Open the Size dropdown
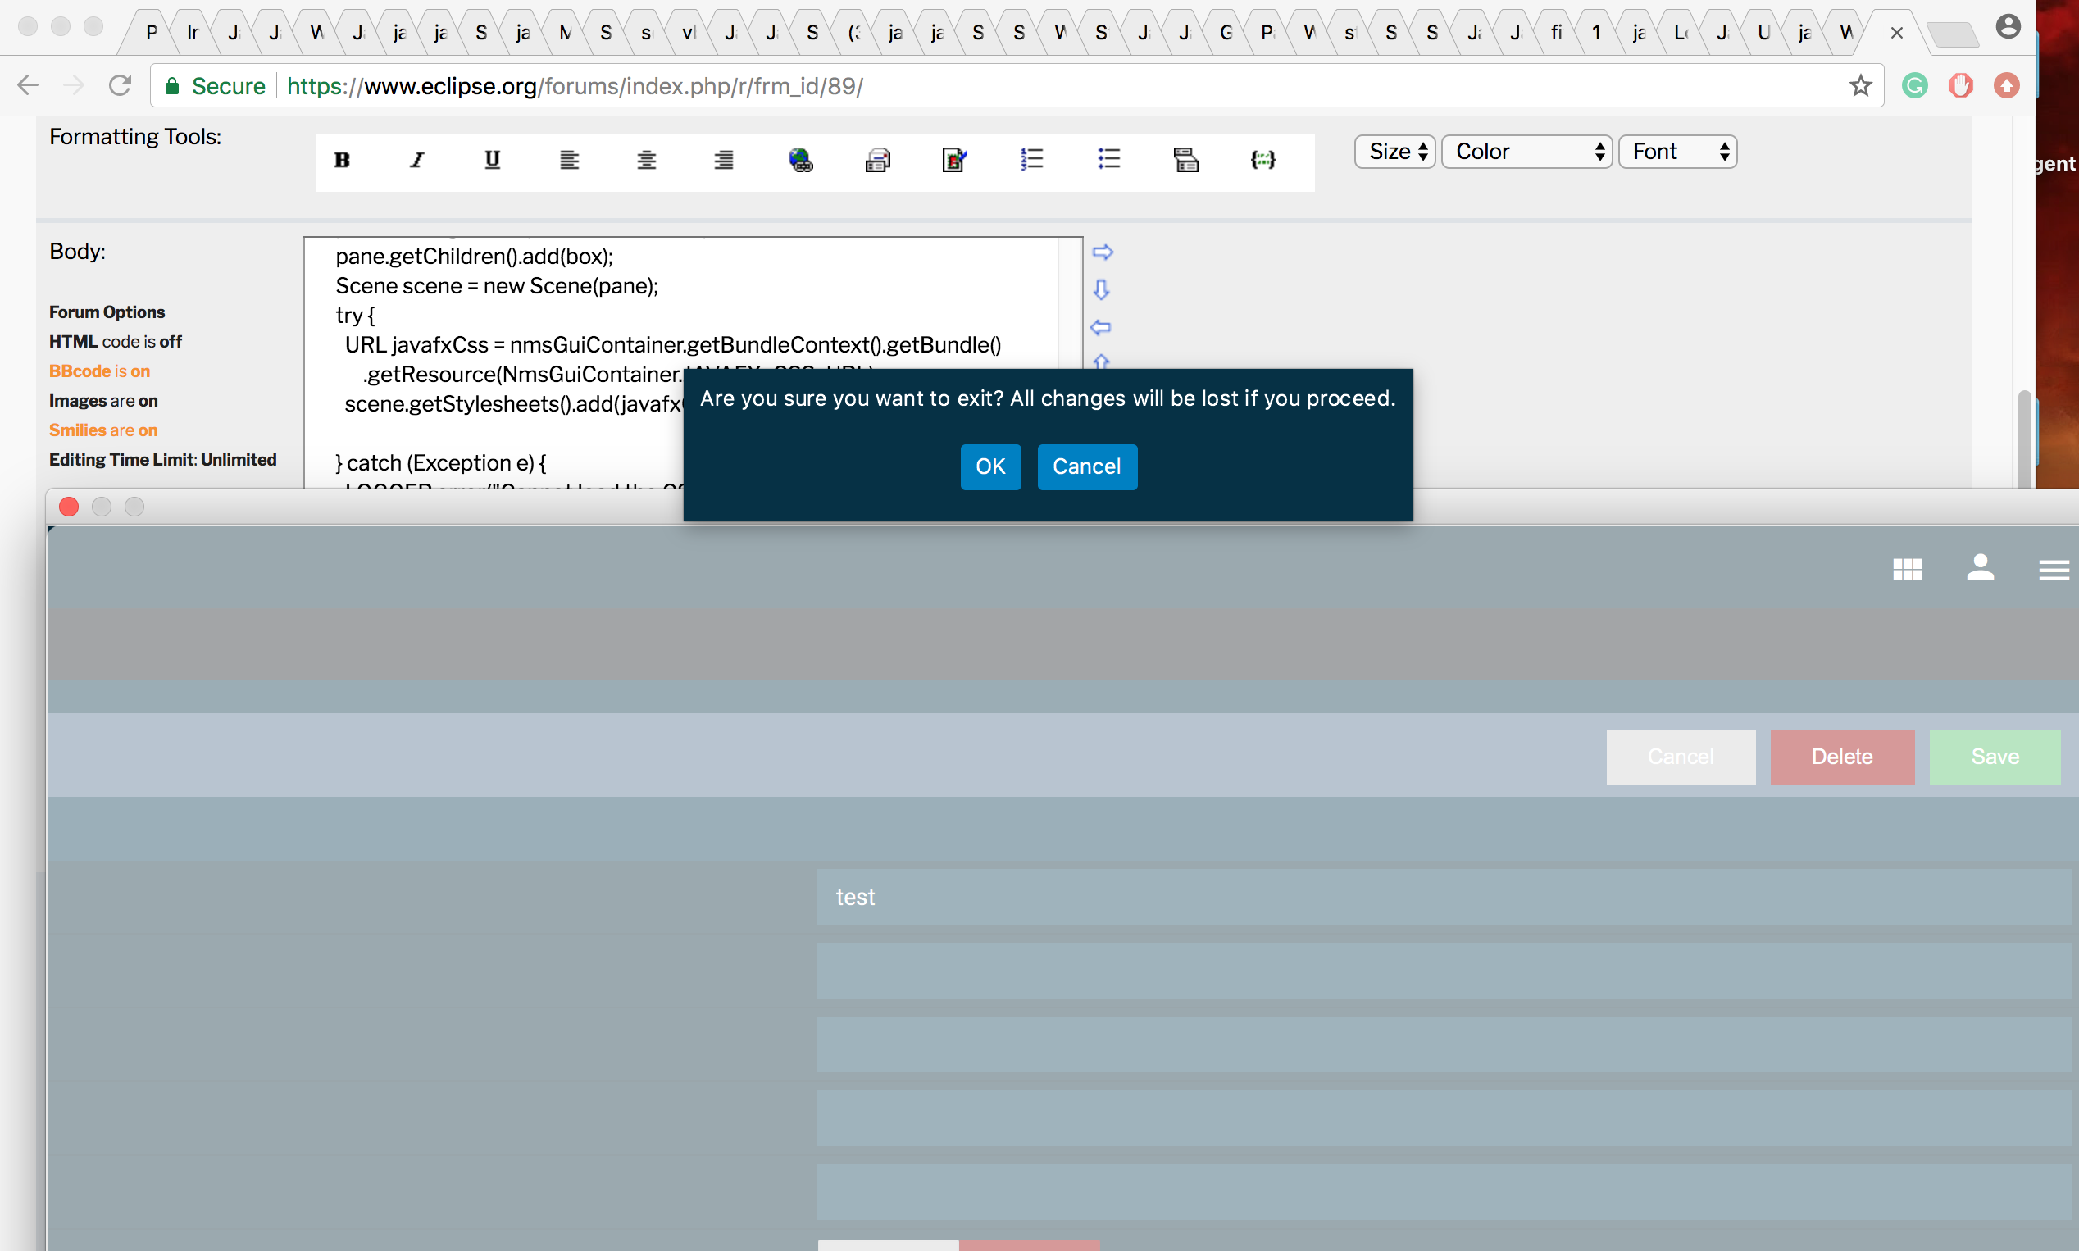Image resolution: width=2079 pixels, height=1251 pixels. click(1394, 152)
